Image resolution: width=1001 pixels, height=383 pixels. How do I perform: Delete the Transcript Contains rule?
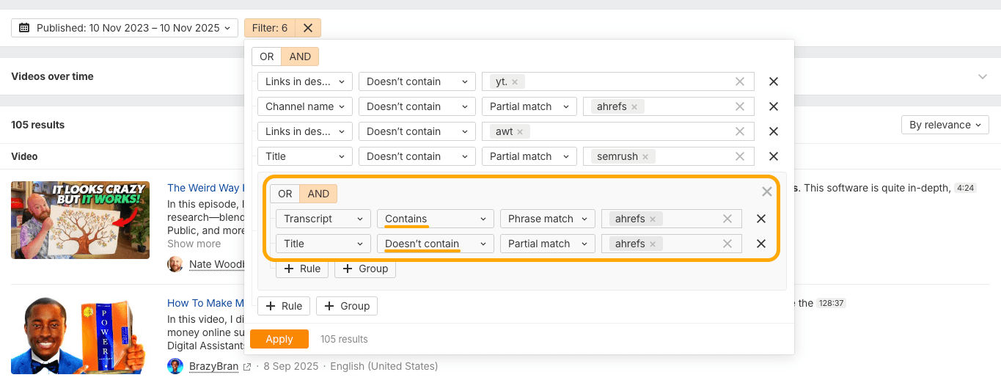(x=761, y=219)
